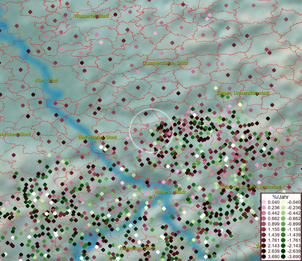302x261 pixels.
Task: Pick the -1.155 green legend swatch
Action: coord(283,229)
